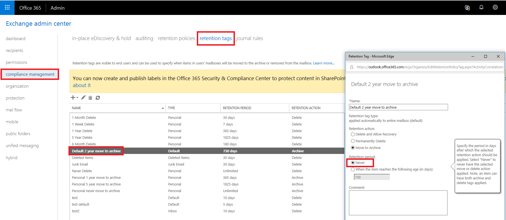
Task: Click the lock icon in popup address bar
Action: point(352,67)
